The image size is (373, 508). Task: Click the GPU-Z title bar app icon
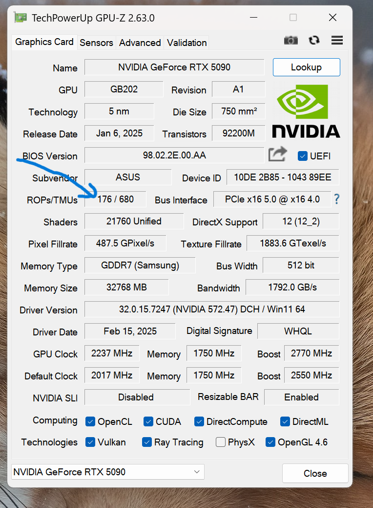[20, 18]
